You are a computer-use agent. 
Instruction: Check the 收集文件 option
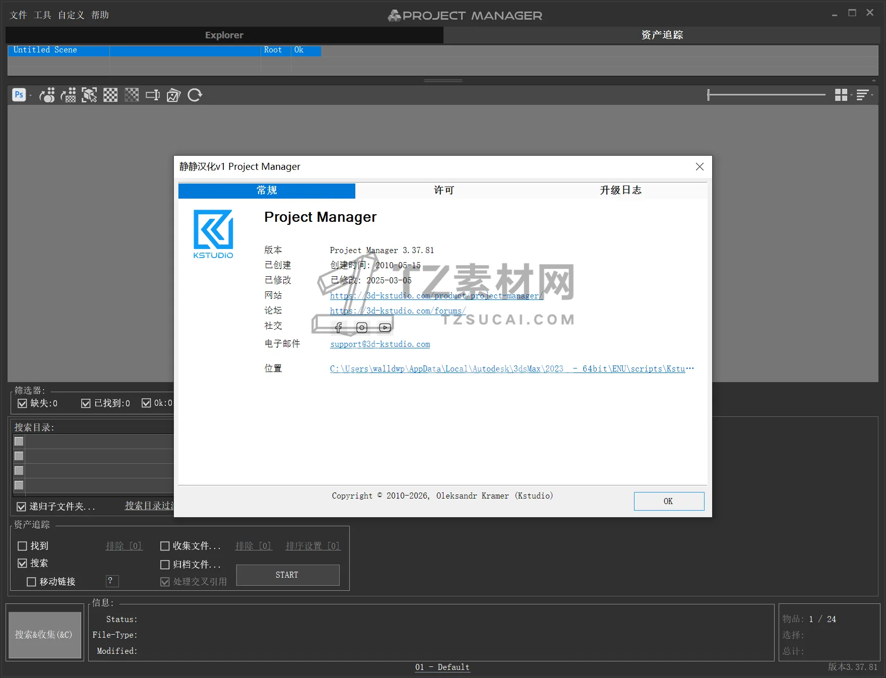click(x=165, y=546)
